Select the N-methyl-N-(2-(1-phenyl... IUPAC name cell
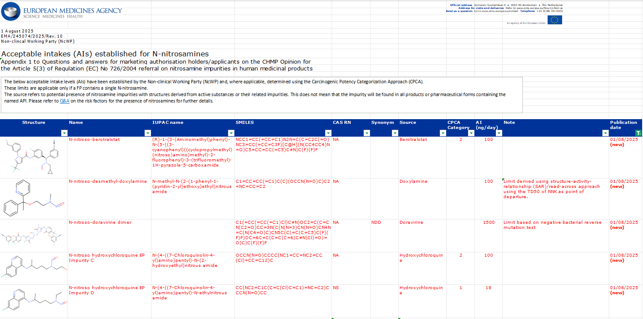This screenshot has height=319, width=643. click(193, 199)
